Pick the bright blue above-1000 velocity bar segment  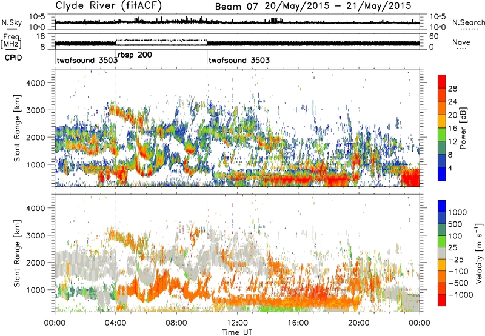click(x=442, y=206)
